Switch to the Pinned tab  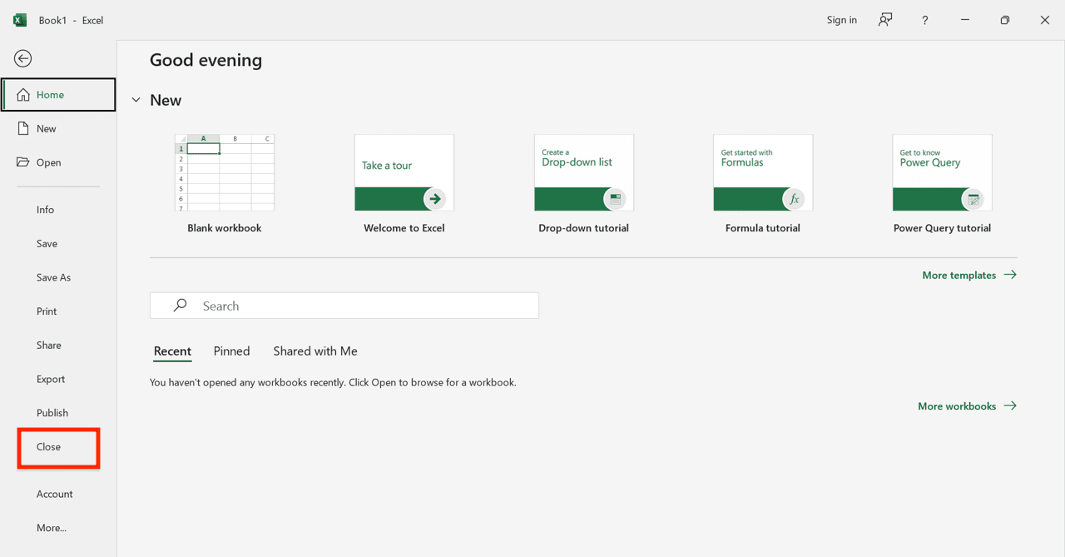click(x=231, y=351)
